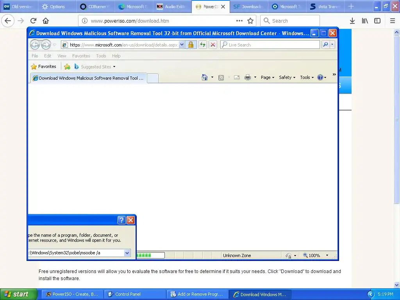Image resolution: width=400 pixels, height=300 pixels.
Task: Switch to PowerISO taskbar button
Action: pos(72,294)
